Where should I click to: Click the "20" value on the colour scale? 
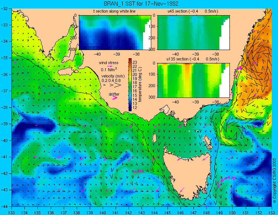coord(135,75)
